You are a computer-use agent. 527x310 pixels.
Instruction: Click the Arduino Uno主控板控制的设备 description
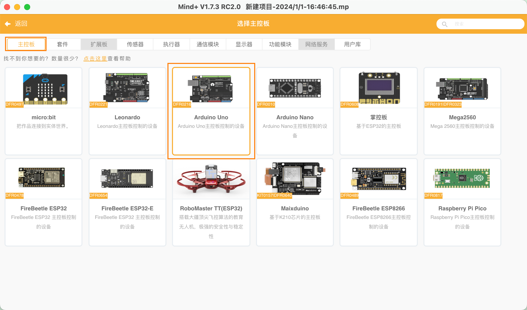tap(211, 126)
